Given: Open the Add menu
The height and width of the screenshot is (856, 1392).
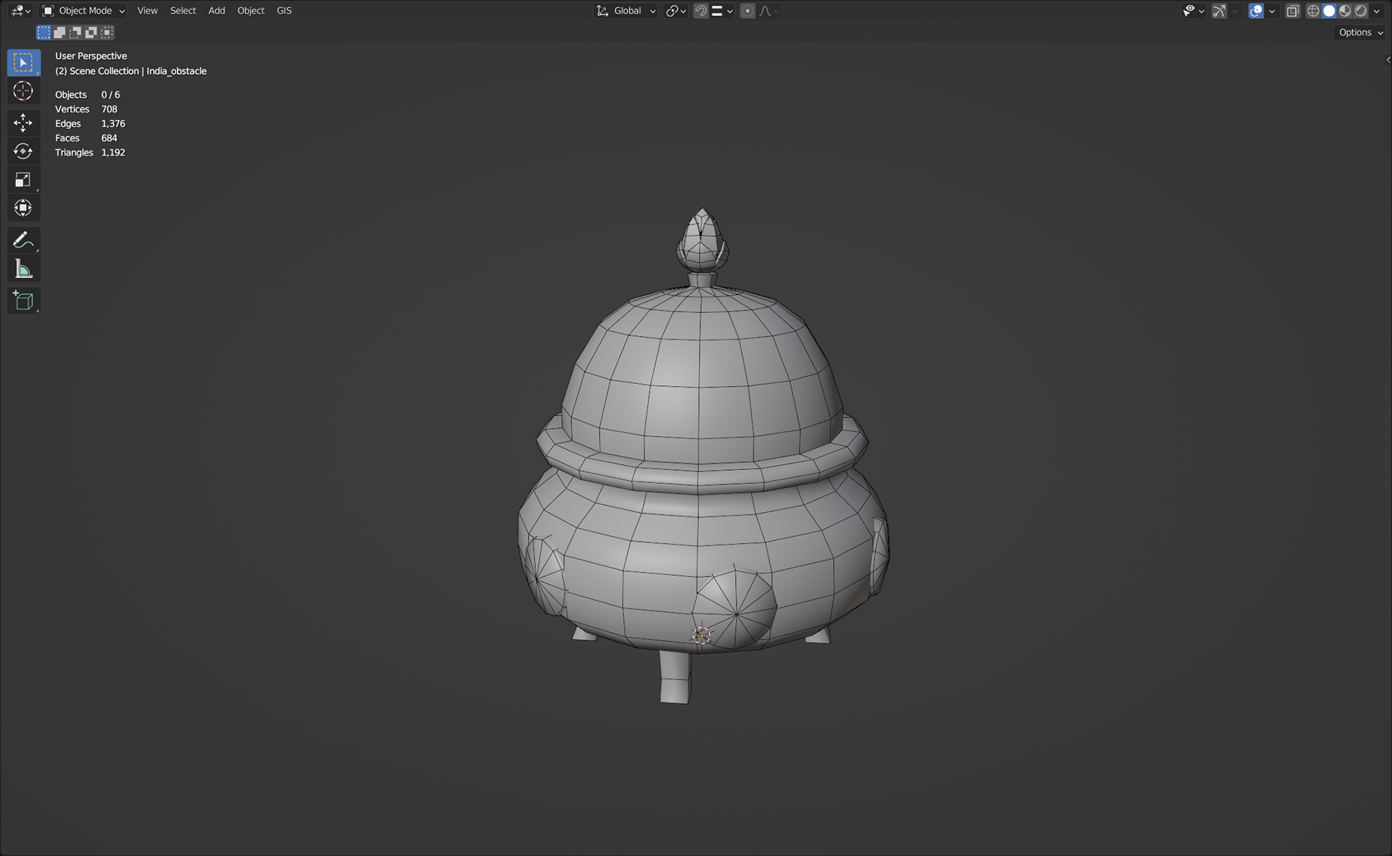Looking at the screenshot, I should click(216, 11).
